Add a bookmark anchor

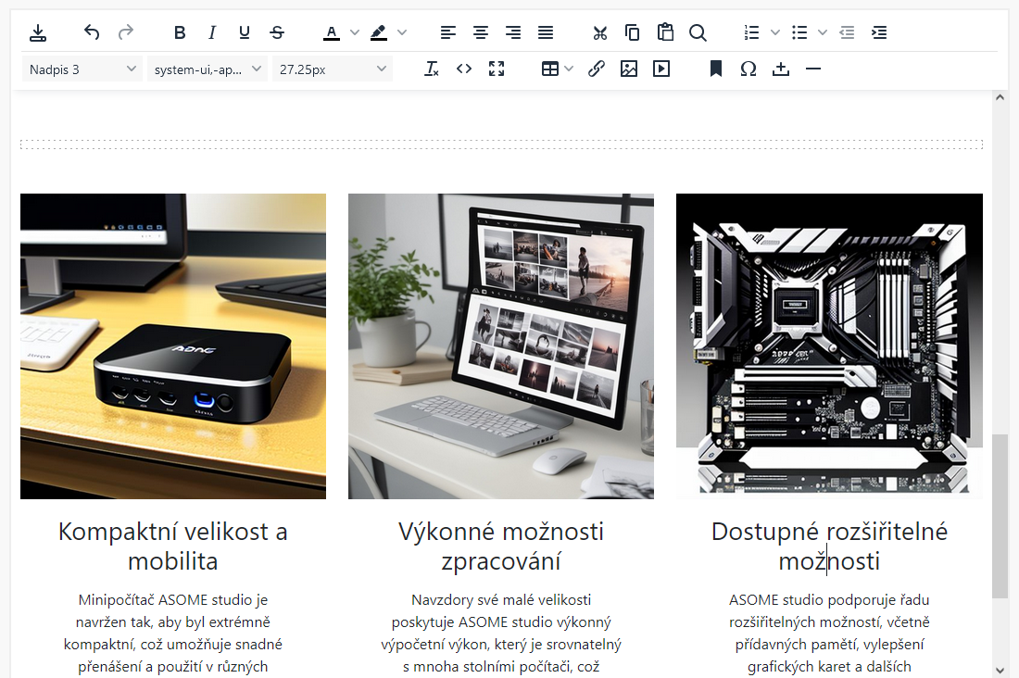[715, 69]
